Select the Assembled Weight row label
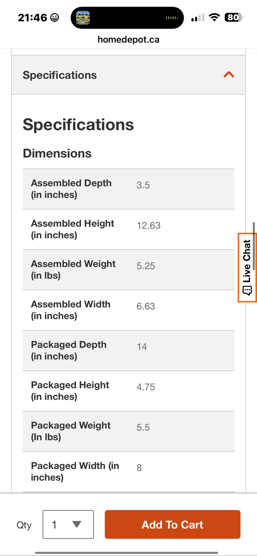 click(73, 270)
